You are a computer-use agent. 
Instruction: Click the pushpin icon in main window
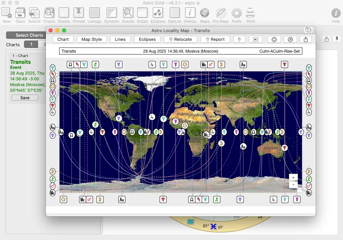click(337, 39)
